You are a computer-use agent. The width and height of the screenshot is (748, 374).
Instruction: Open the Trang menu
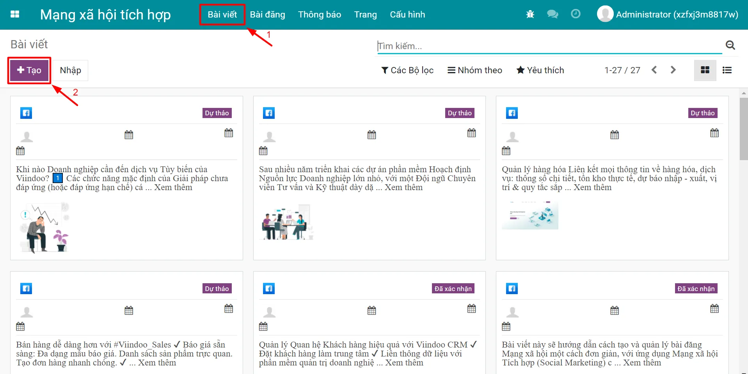365,14
